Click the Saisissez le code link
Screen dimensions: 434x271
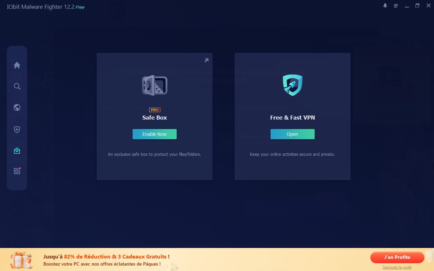pos(397,267)
